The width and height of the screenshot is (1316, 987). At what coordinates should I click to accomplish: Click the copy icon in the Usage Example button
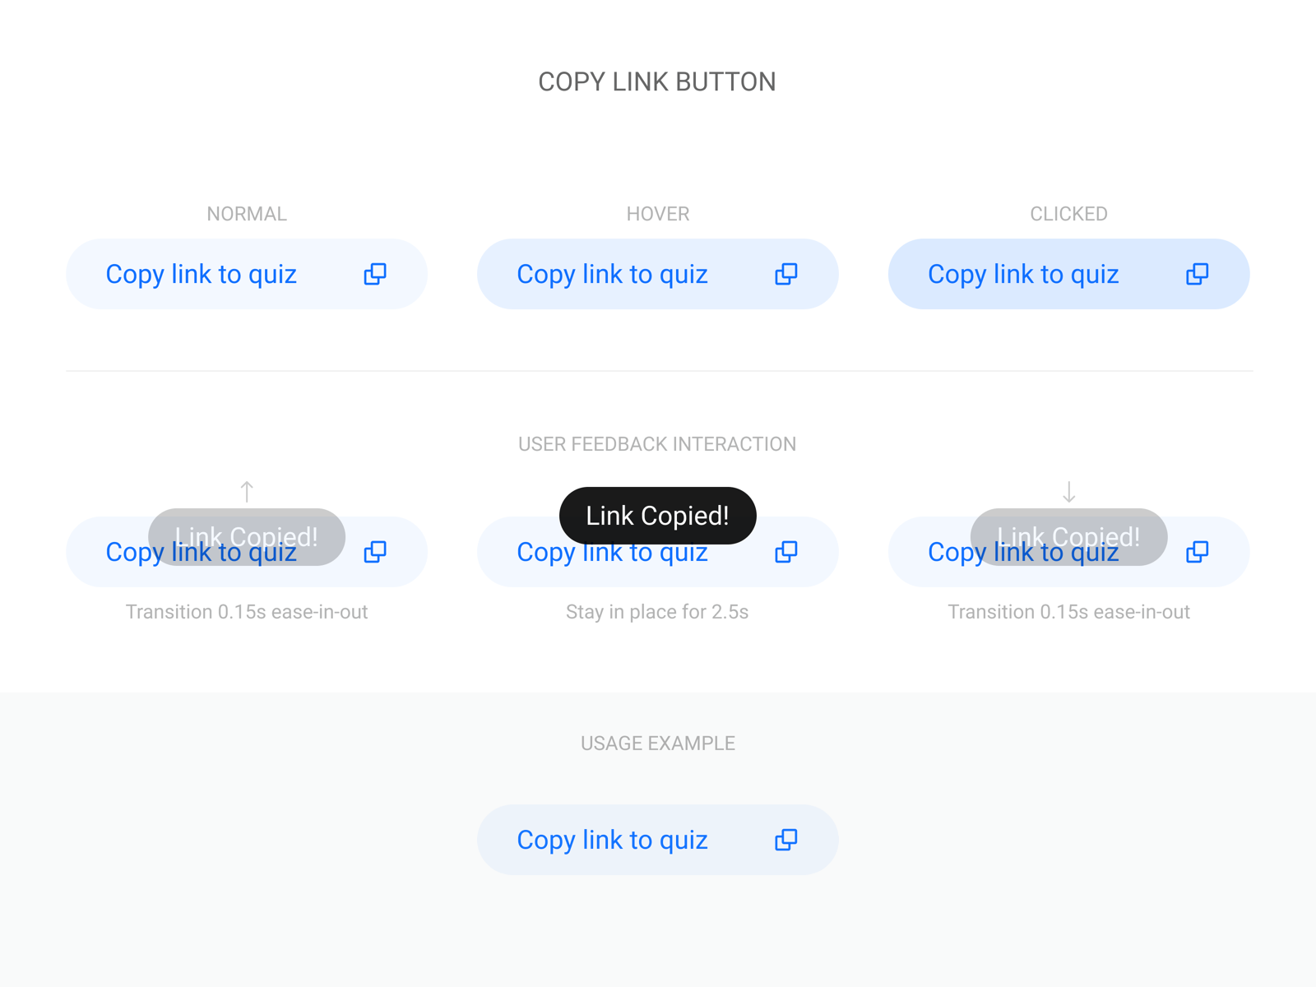point(785,840)
